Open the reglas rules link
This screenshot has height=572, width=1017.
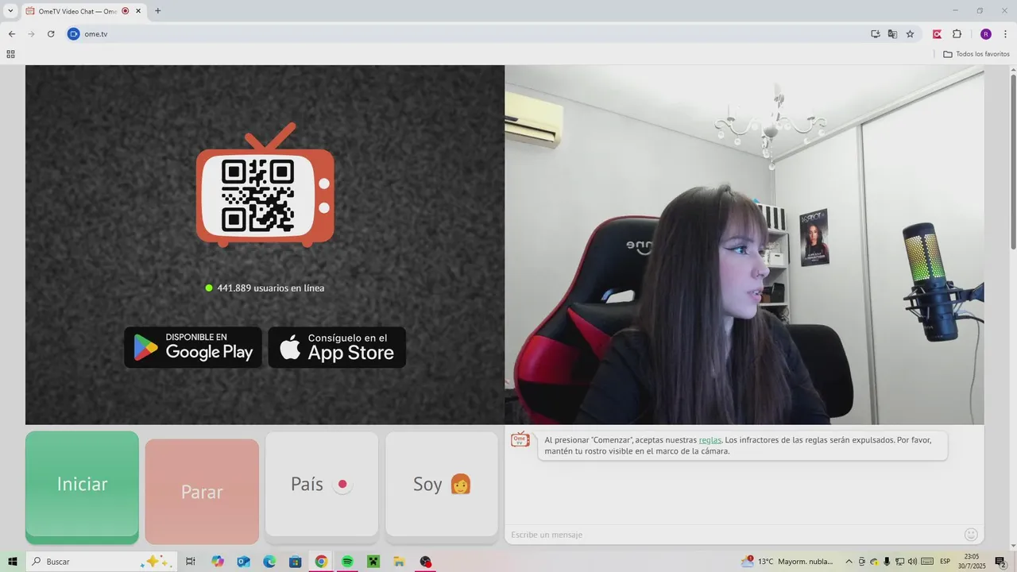[x=710, y=439]
